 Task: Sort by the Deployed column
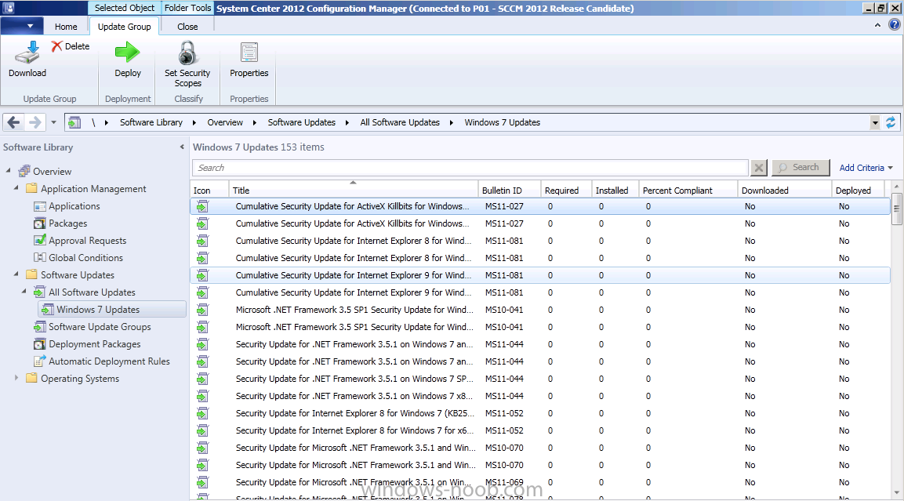859,191
